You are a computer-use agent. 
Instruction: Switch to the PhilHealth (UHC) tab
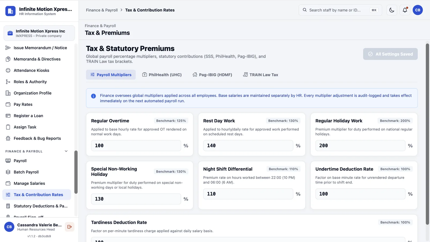point(162,75)
